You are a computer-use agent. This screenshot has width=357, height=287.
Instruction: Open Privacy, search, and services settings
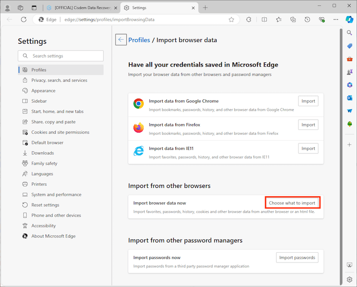61,80
